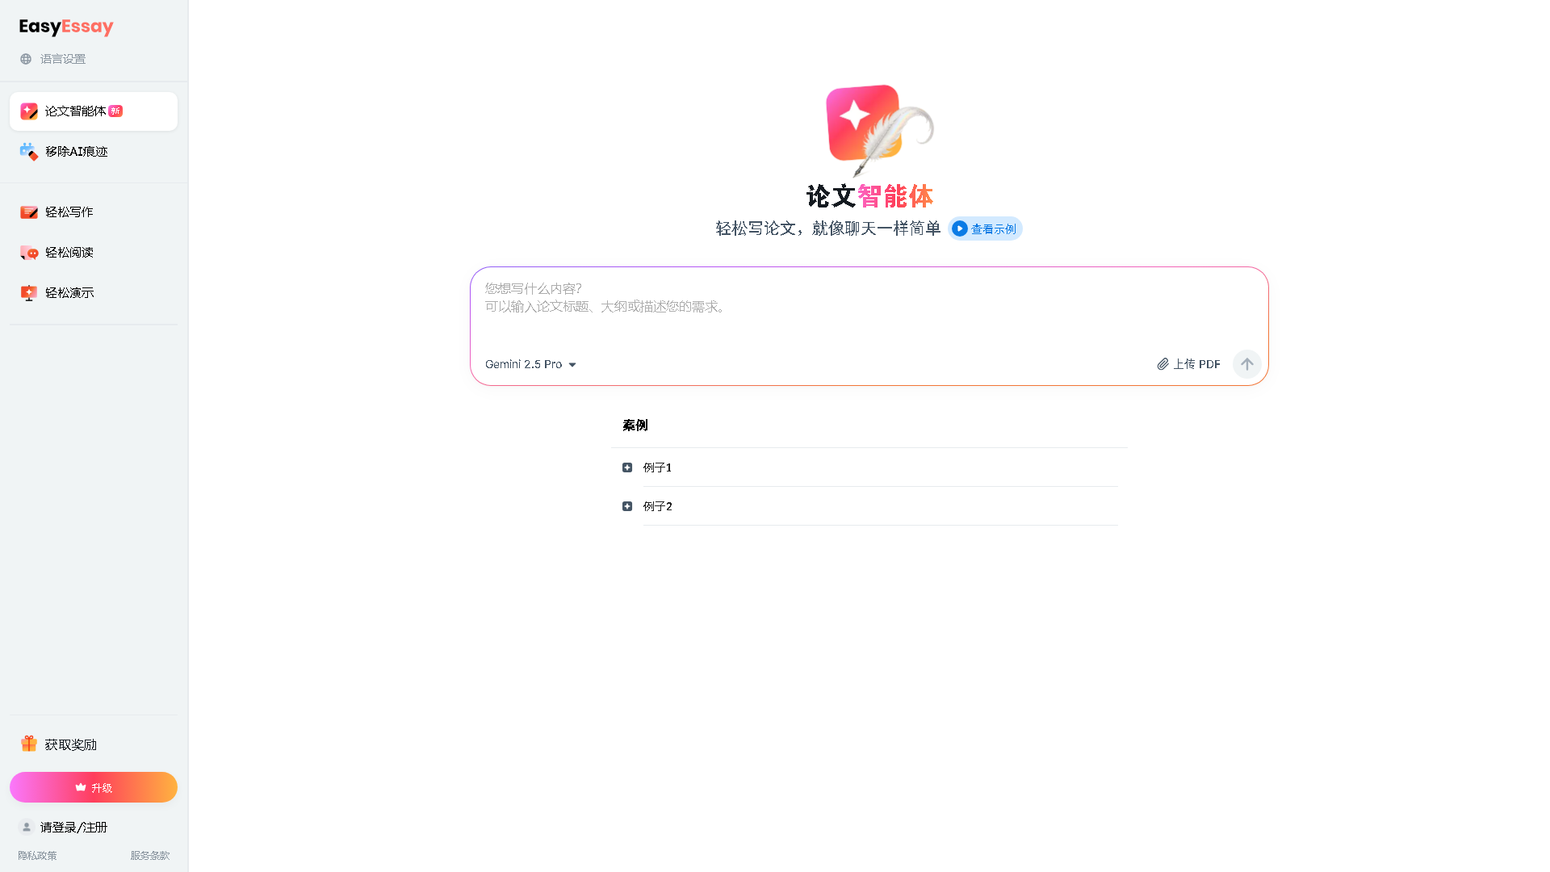Click the paperclip to upload a PDF
Screen dimensions: 1550x872
tap(1163, 364)
